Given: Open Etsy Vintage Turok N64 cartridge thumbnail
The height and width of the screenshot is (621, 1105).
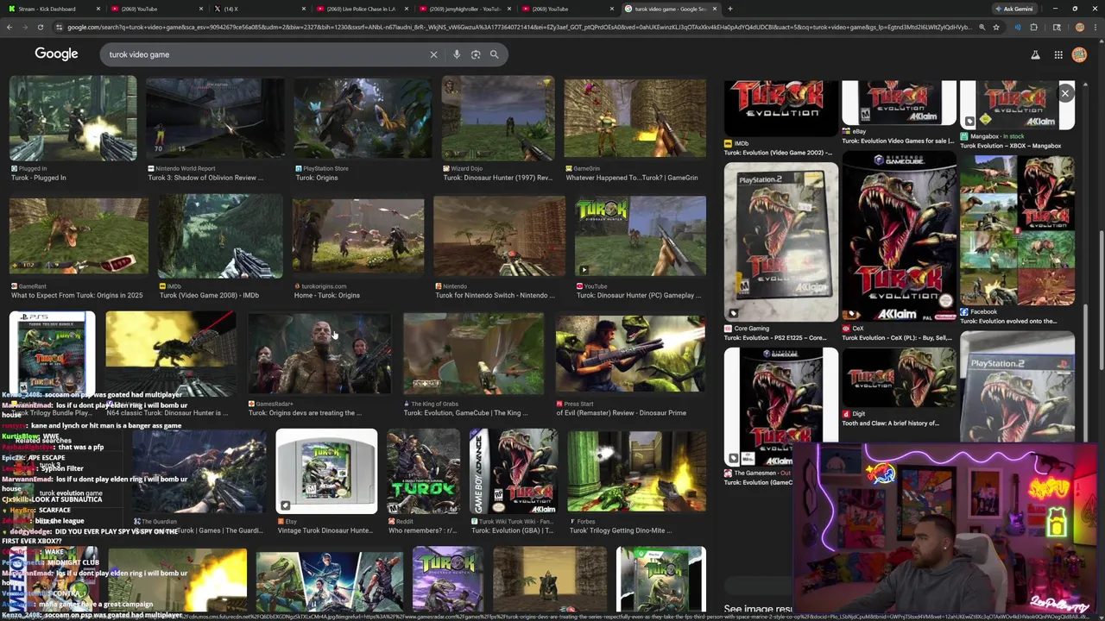Looking at the screenshot, I should tap(326, 471).
